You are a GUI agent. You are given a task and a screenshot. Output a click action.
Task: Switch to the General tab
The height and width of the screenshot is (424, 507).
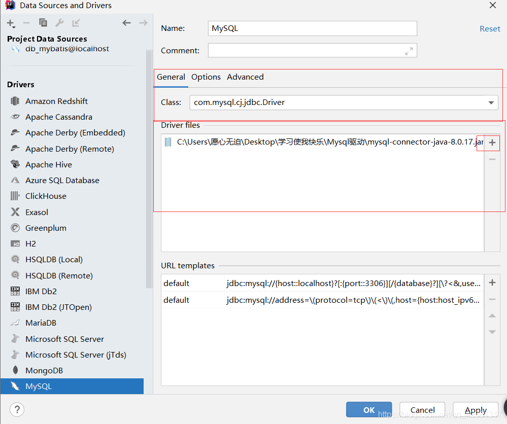tap(171, 77)
